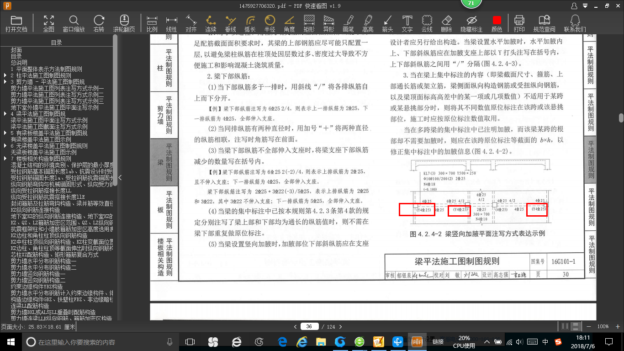Open the 总说明 bookmark

pyautogui.click(x=19, y=63)
